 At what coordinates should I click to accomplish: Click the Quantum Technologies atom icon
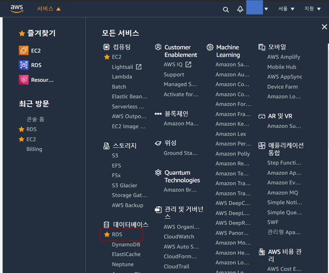tap(158, 172)
